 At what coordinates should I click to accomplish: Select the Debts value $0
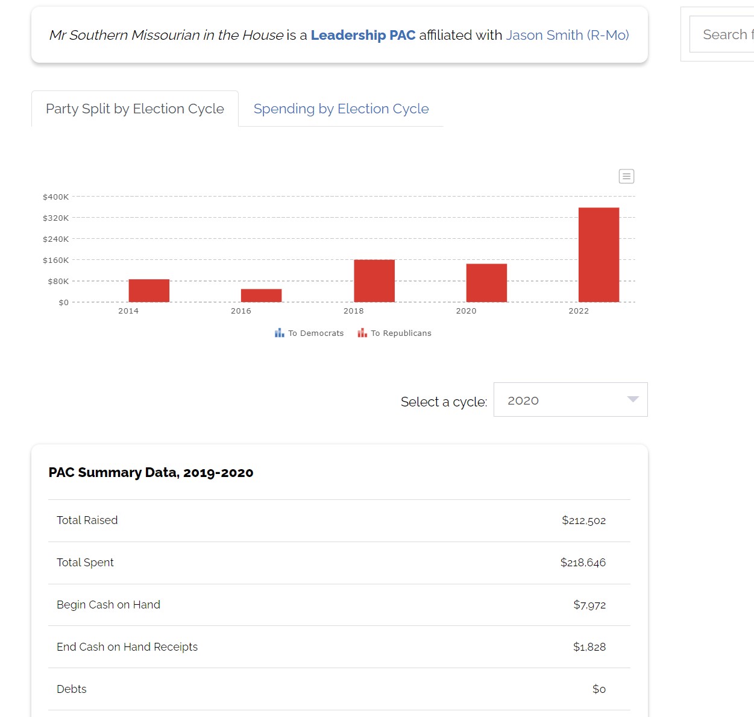pos(599,689)
